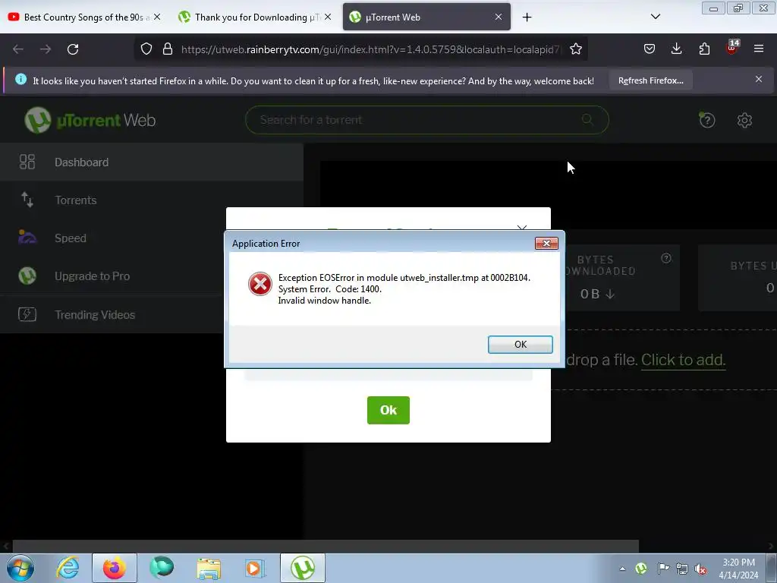Click the green Ok button in white popup
777x583 pixels.
(388, 410)
